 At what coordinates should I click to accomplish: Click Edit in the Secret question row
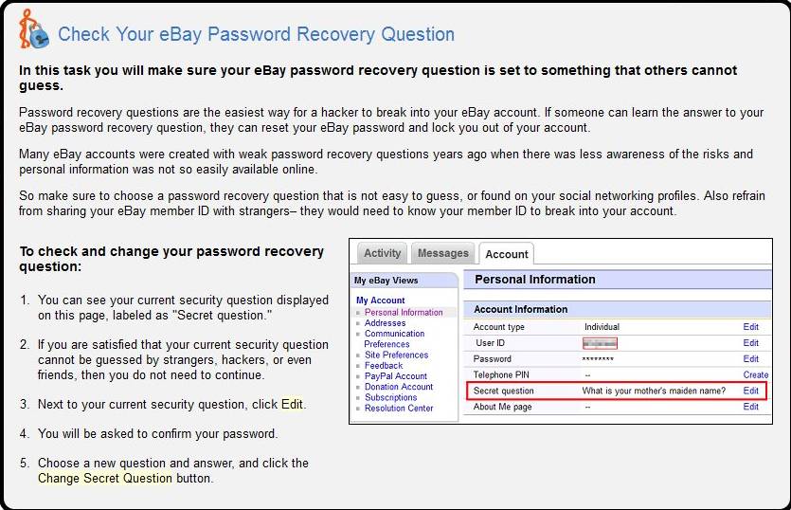click(x=750, y=391)
